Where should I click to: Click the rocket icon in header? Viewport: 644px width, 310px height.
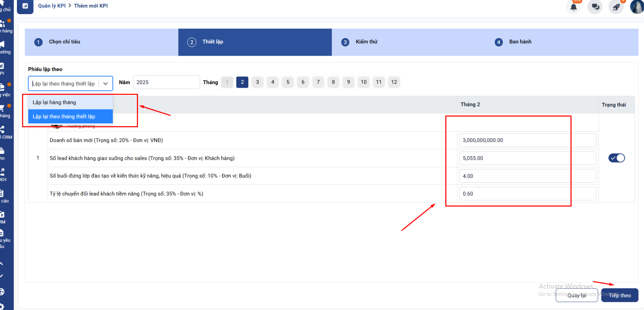(x=616, y=7)
